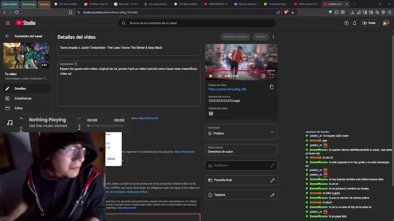The height and width of the screenshot is (221, 394).
Task: Open the youtu.be video link
Action: (x=227, y=89)
